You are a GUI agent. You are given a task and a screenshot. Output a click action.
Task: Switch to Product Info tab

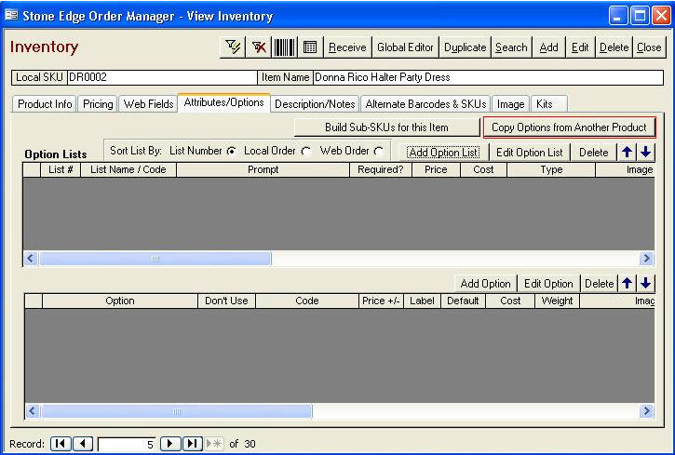45,104
